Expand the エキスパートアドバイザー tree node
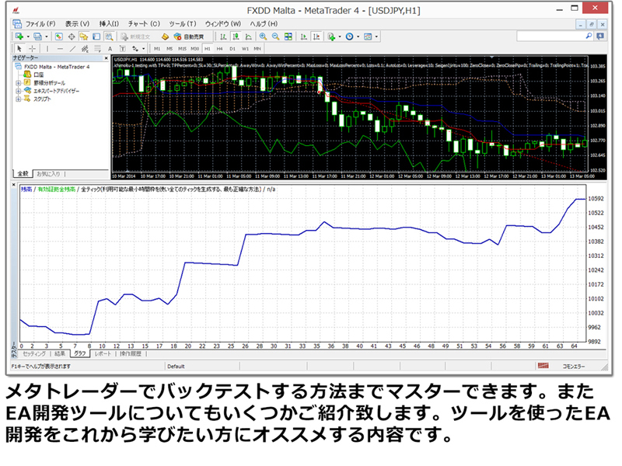Image resolution: width=622 pixels, height=466 pixels. tap(18, 91)
